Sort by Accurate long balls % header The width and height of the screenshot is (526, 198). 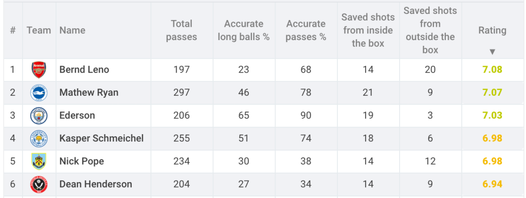(244, 30)
